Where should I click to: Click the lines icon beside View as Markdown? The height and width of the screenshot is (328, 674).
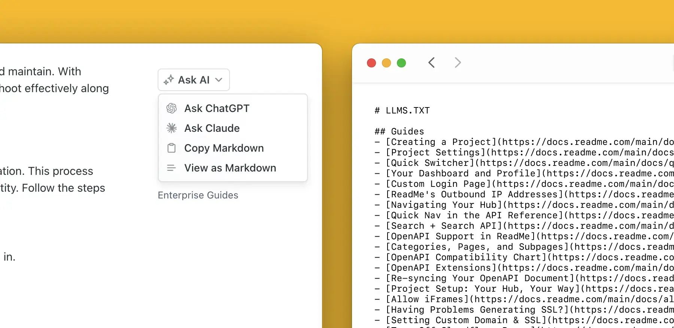pyautogui.click(x=171, y=168)
